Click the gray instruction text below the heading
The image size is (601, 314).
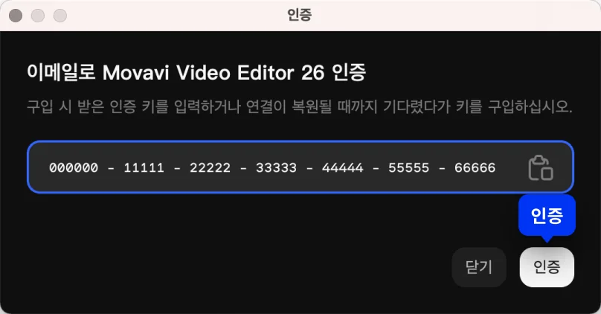click(x=299, y=106)
